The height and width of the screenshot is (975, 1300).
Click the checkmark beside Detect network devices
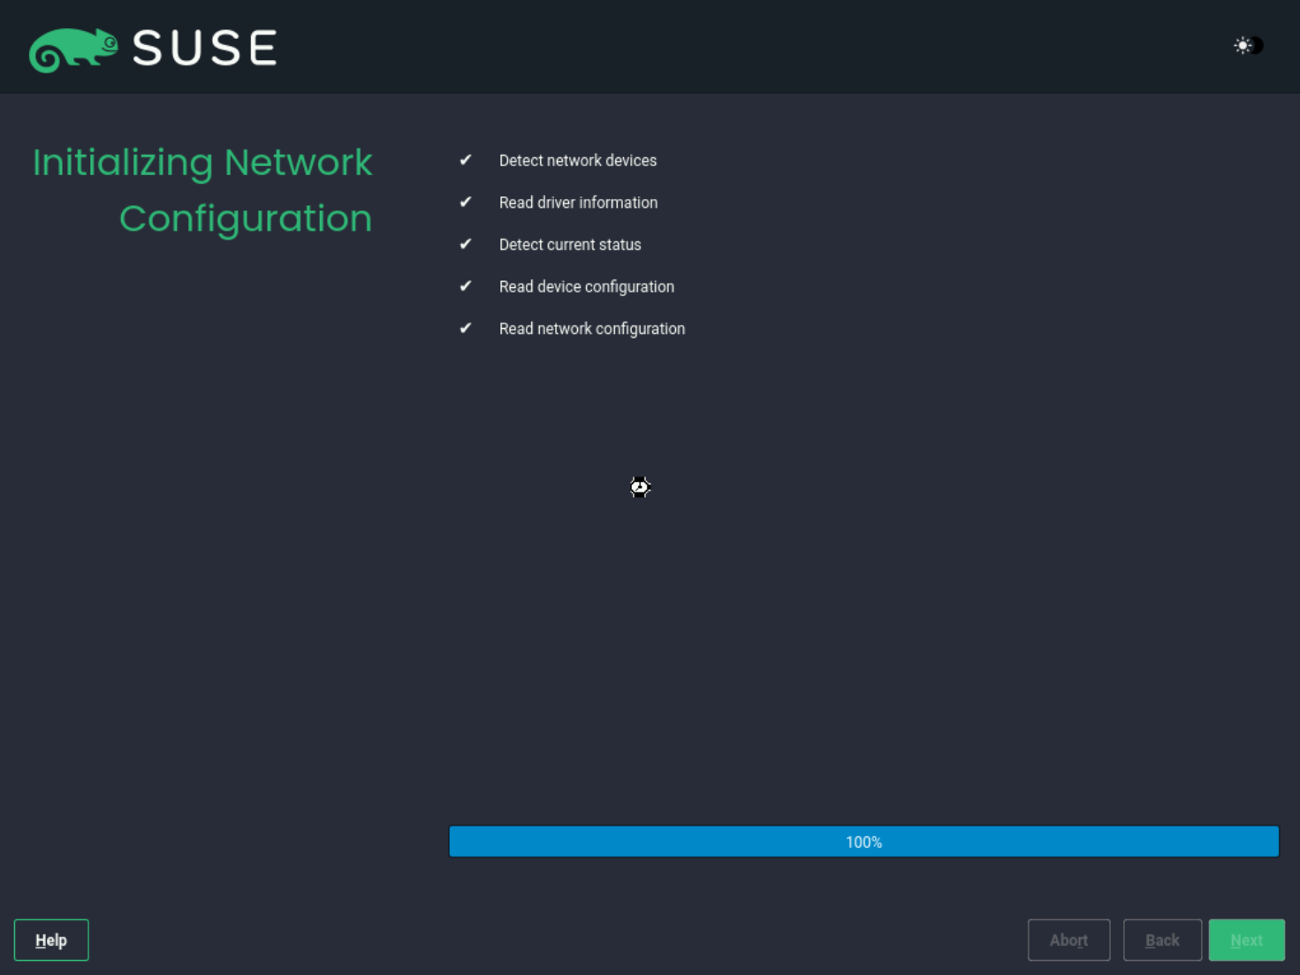pyautogui.click(x=466, y=160)
